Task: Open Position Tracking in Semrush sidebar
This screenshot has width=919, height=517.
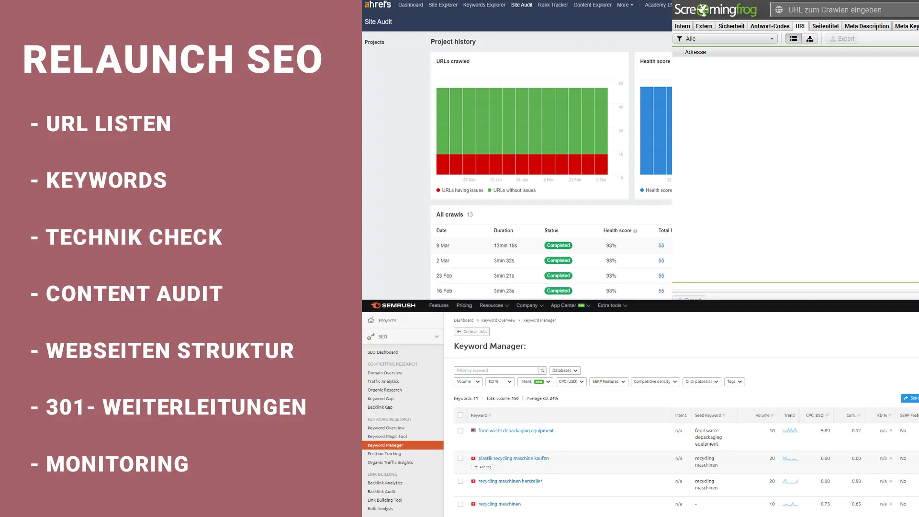Action: pos(384,454)
